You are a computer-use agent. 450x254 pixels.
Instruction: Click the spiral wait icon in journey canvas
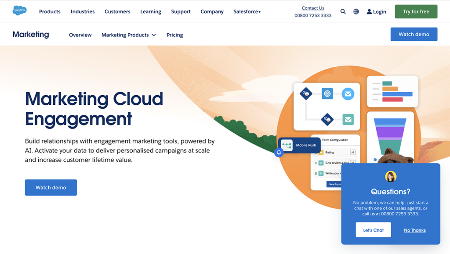(x=327, y=93)
